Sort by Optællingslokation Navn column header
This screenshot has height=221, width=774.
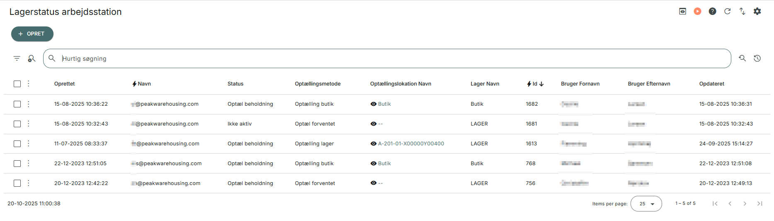[x=400, y=84]
